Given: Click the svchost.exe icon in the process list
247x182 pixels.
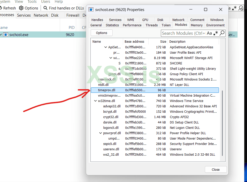Looking at the screenshot, I should (x=5, y=35).
